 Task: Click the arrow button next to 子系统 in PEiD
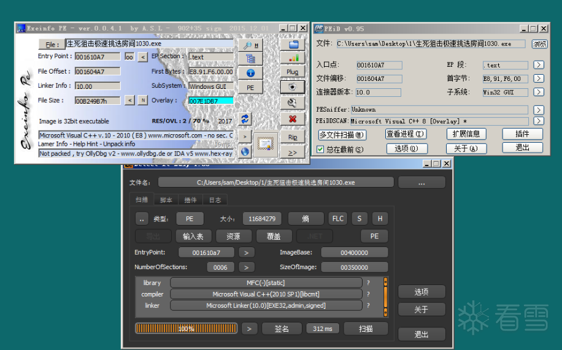click(538, 92)
